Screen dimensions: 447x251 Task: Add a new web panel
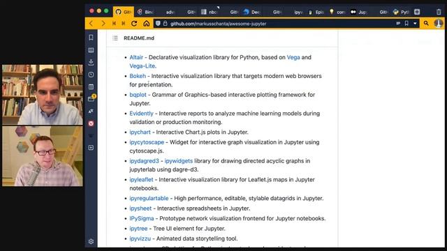[91, 147]
